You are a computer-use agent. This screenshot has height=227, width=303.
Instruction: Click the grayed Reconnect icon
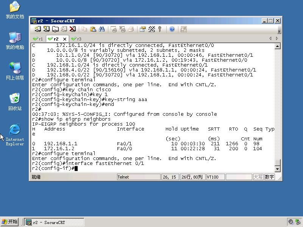pyautogui.click(x=64, y=29)
